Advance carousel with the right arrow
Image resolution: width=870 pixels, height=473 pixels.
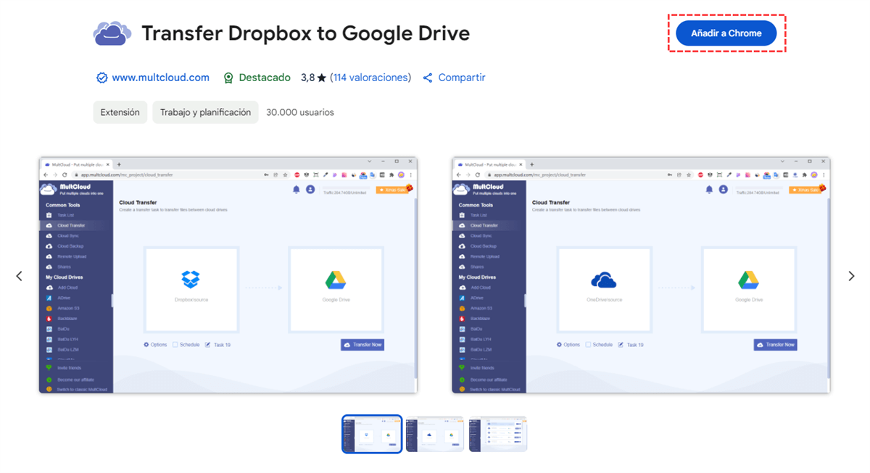pyautogui.click(x=851, y=276)
